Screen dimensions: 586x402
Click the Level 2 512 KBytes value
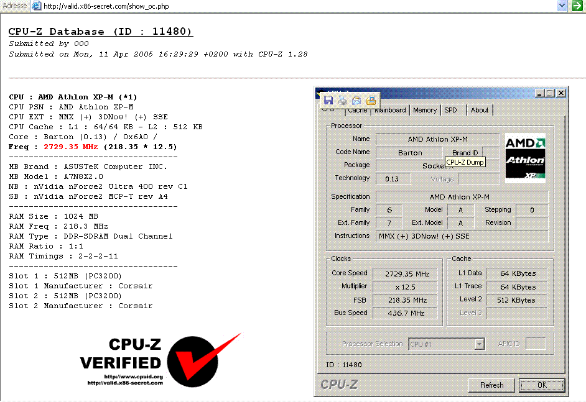517,300
